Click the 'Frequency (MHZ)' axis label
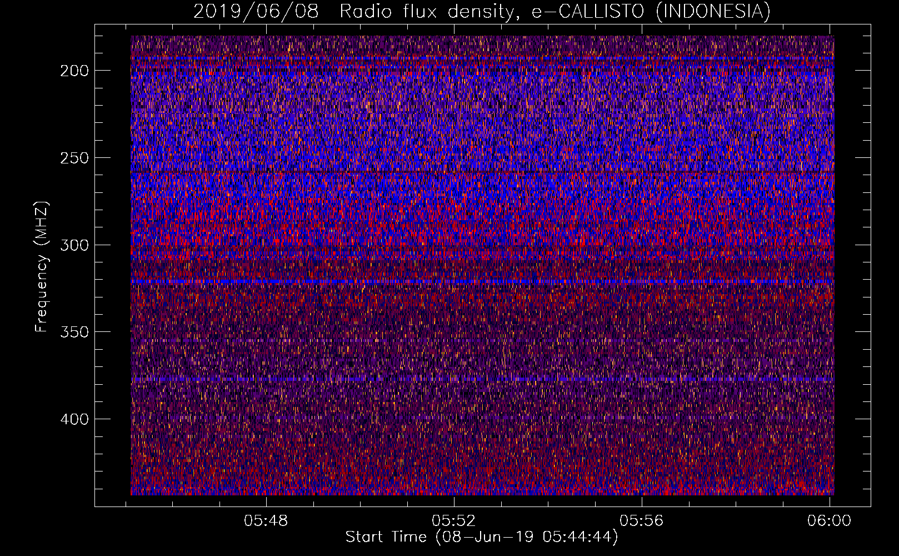899x556 pixels. click(x=42, y=267)
